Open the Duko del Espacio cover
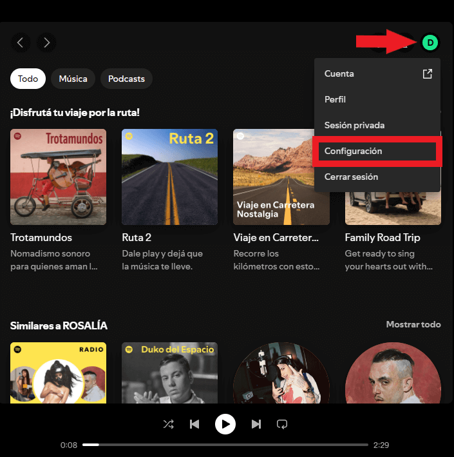Screen dimensions: 454x457 170,373
